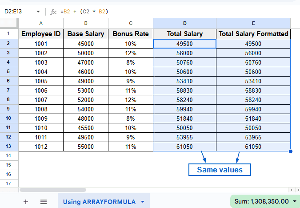Click the Bonus Rate header cell
This screenshot has height=208, width=300.
tap(131, 34)
